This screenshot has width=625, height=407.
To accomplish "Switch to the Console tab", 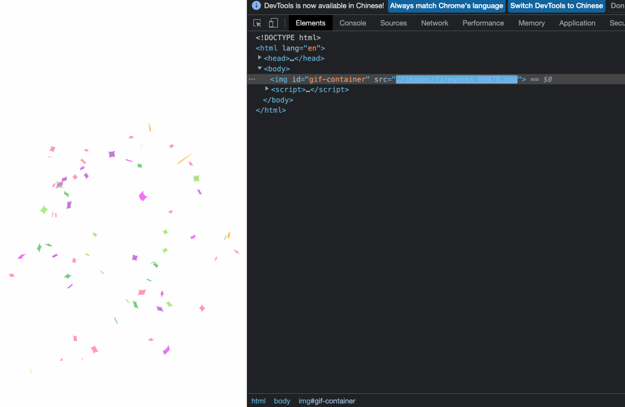I will click(x=352, y=23).
